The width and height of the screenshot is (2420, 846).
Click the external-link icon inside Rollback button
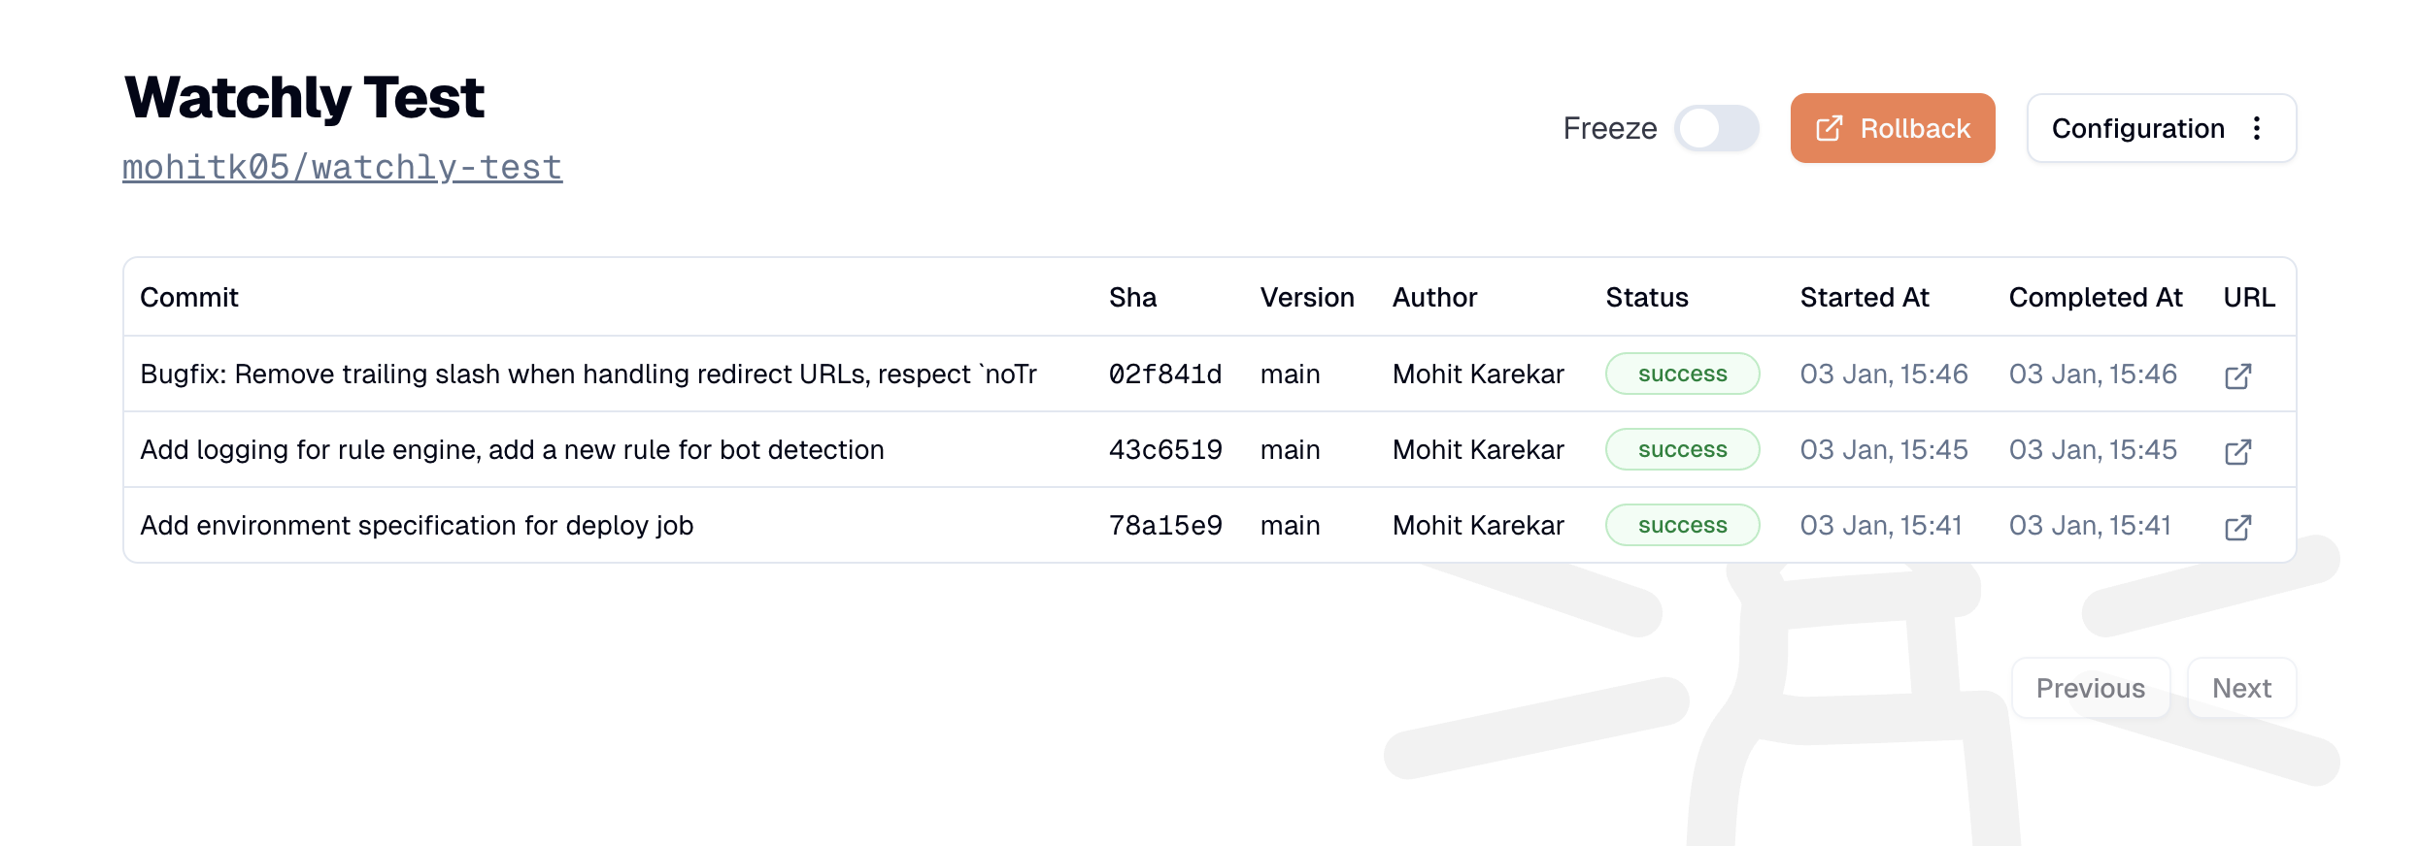point(1830,127)
